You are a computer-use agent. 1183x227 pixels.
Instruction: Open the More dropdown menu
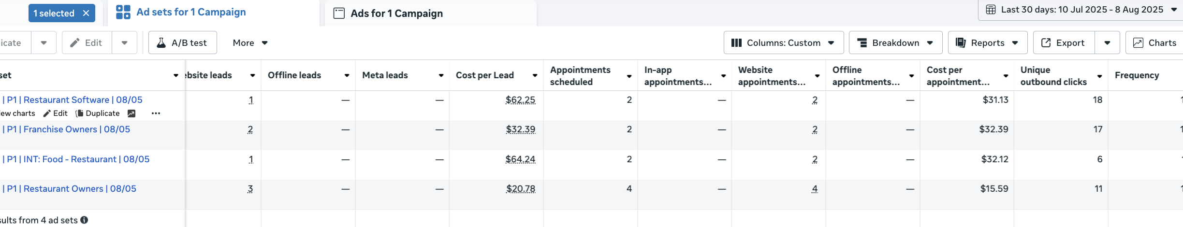[250, 43]
